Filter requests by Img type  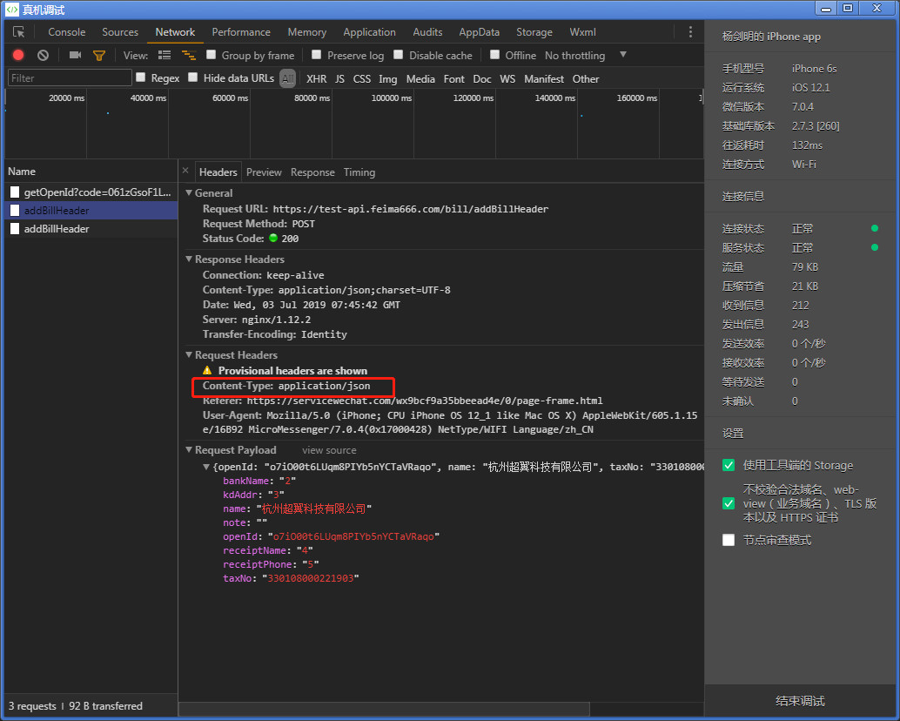(x=387, y=78)
